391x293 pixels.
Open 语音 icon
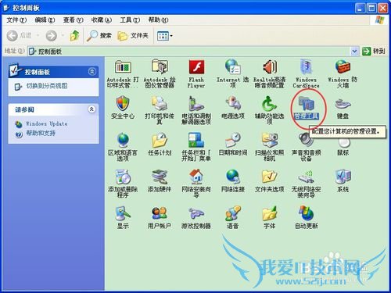(233, 213)
